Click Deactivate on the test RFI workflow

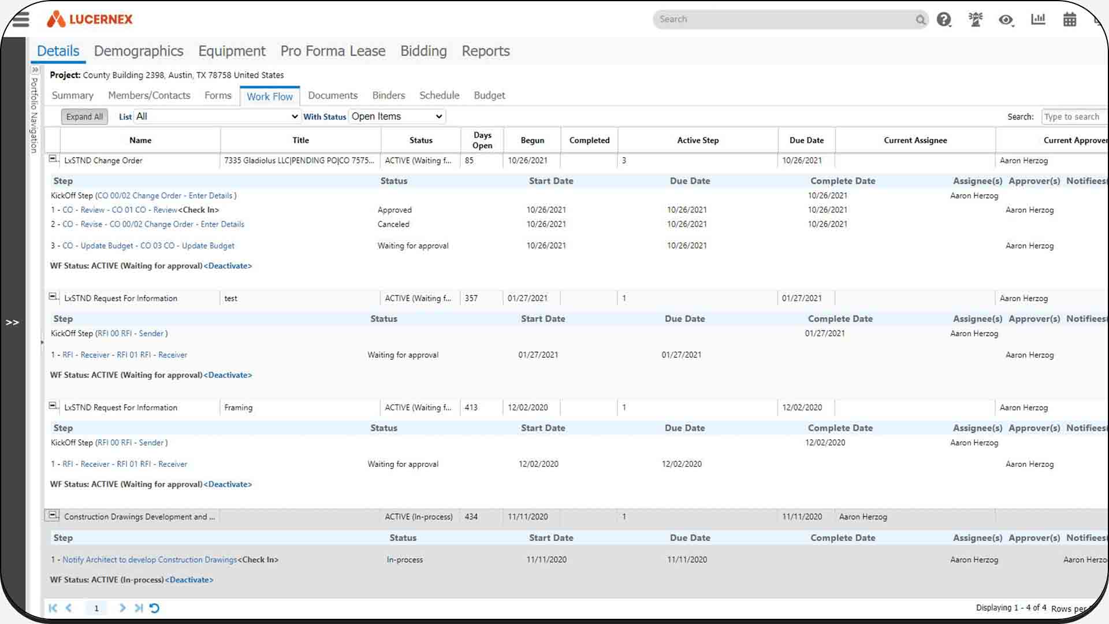(x=228, y=375)
